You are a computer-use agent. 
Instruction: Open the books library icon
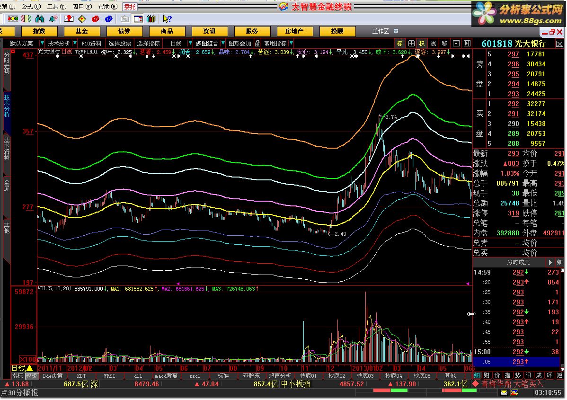click(151, 19)
